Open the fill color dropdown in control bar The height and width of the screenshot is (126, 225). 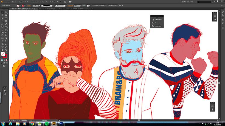click(x=20, y=5)
